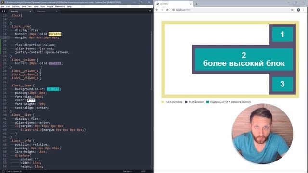Image resolution: width=308 pixels, height=173 pixels.
Task: Click the Sublime Text vertical scrollbar
Action: click(152, 61)
